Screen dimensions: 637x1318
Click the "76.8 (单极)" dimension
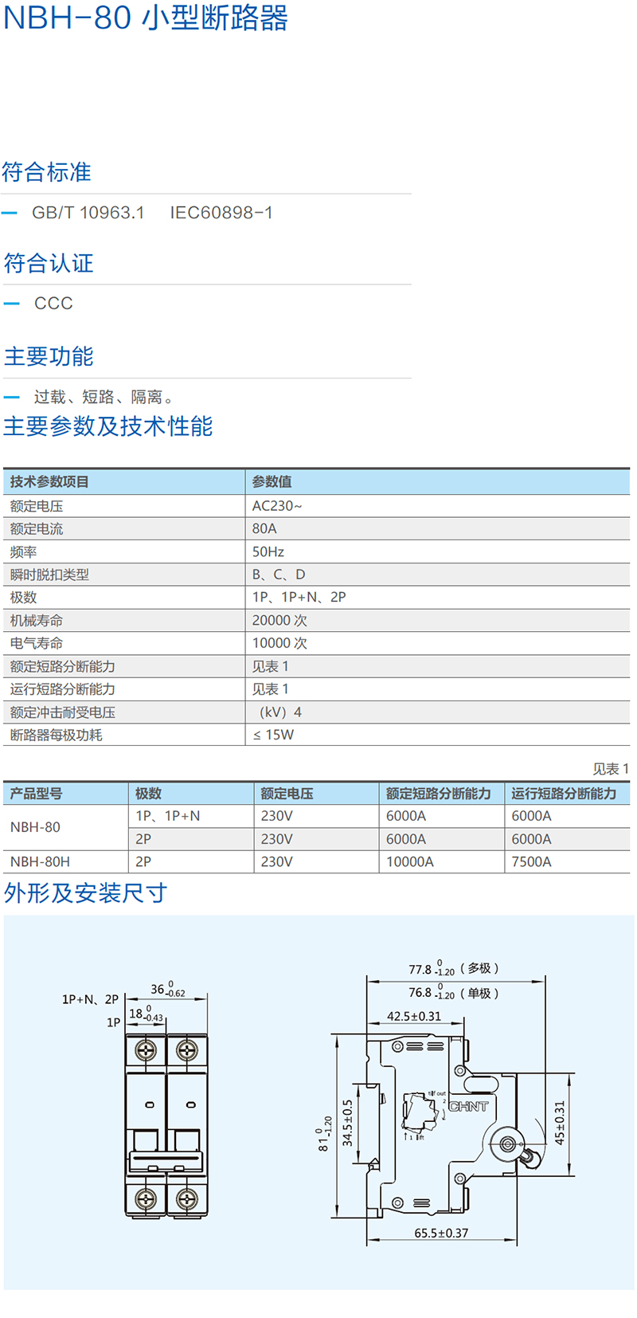[454, 993]
